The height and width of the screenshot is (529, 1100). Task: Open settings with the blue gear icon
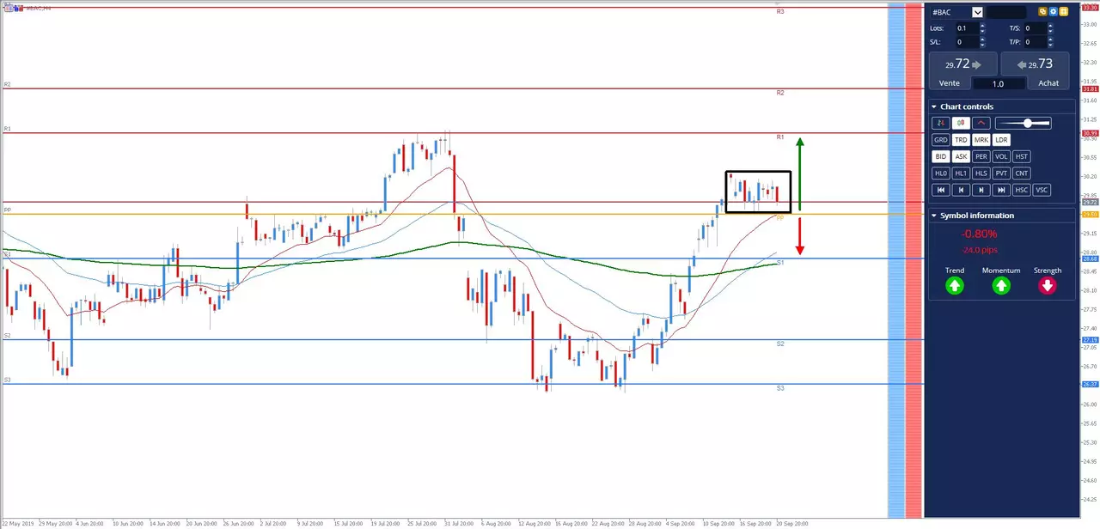(x=1053, y=12)
